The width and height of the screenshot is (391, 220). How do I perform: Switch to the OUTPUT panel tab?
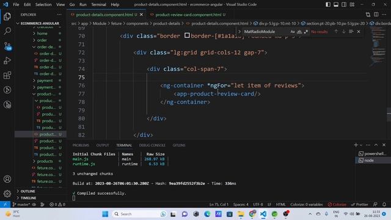coord(103,145)
